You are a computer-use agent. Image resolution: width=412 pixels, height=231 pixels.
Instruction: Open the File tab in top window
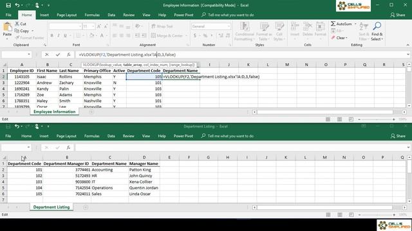point(8,15)
